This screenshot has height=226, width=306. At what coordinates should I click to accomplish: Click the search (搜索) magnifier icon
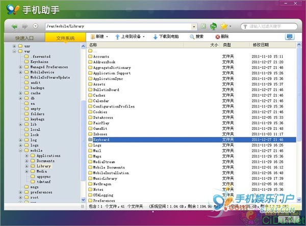pos(192,37)
